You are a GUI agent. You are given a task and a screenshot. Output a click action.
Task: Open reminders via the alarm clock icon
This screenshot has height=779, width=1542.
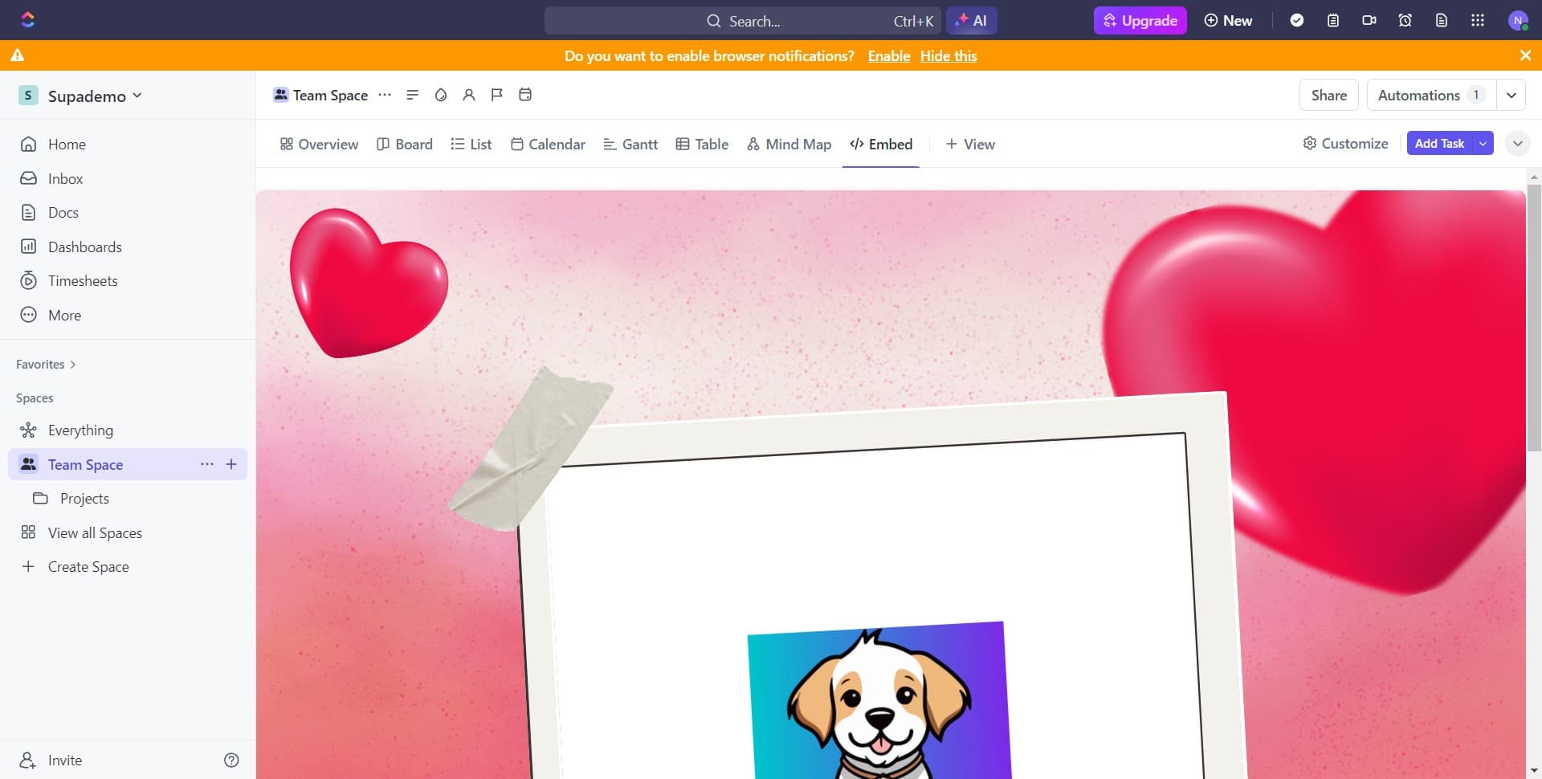click(x=1405, y=20)
